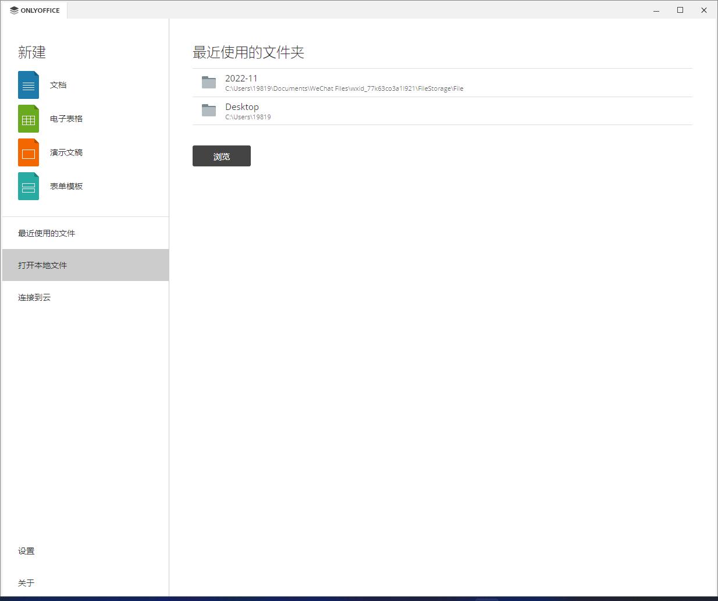718x601 pixels.
Task: Create a new document via blue Document icon
Action: point(28,84)
